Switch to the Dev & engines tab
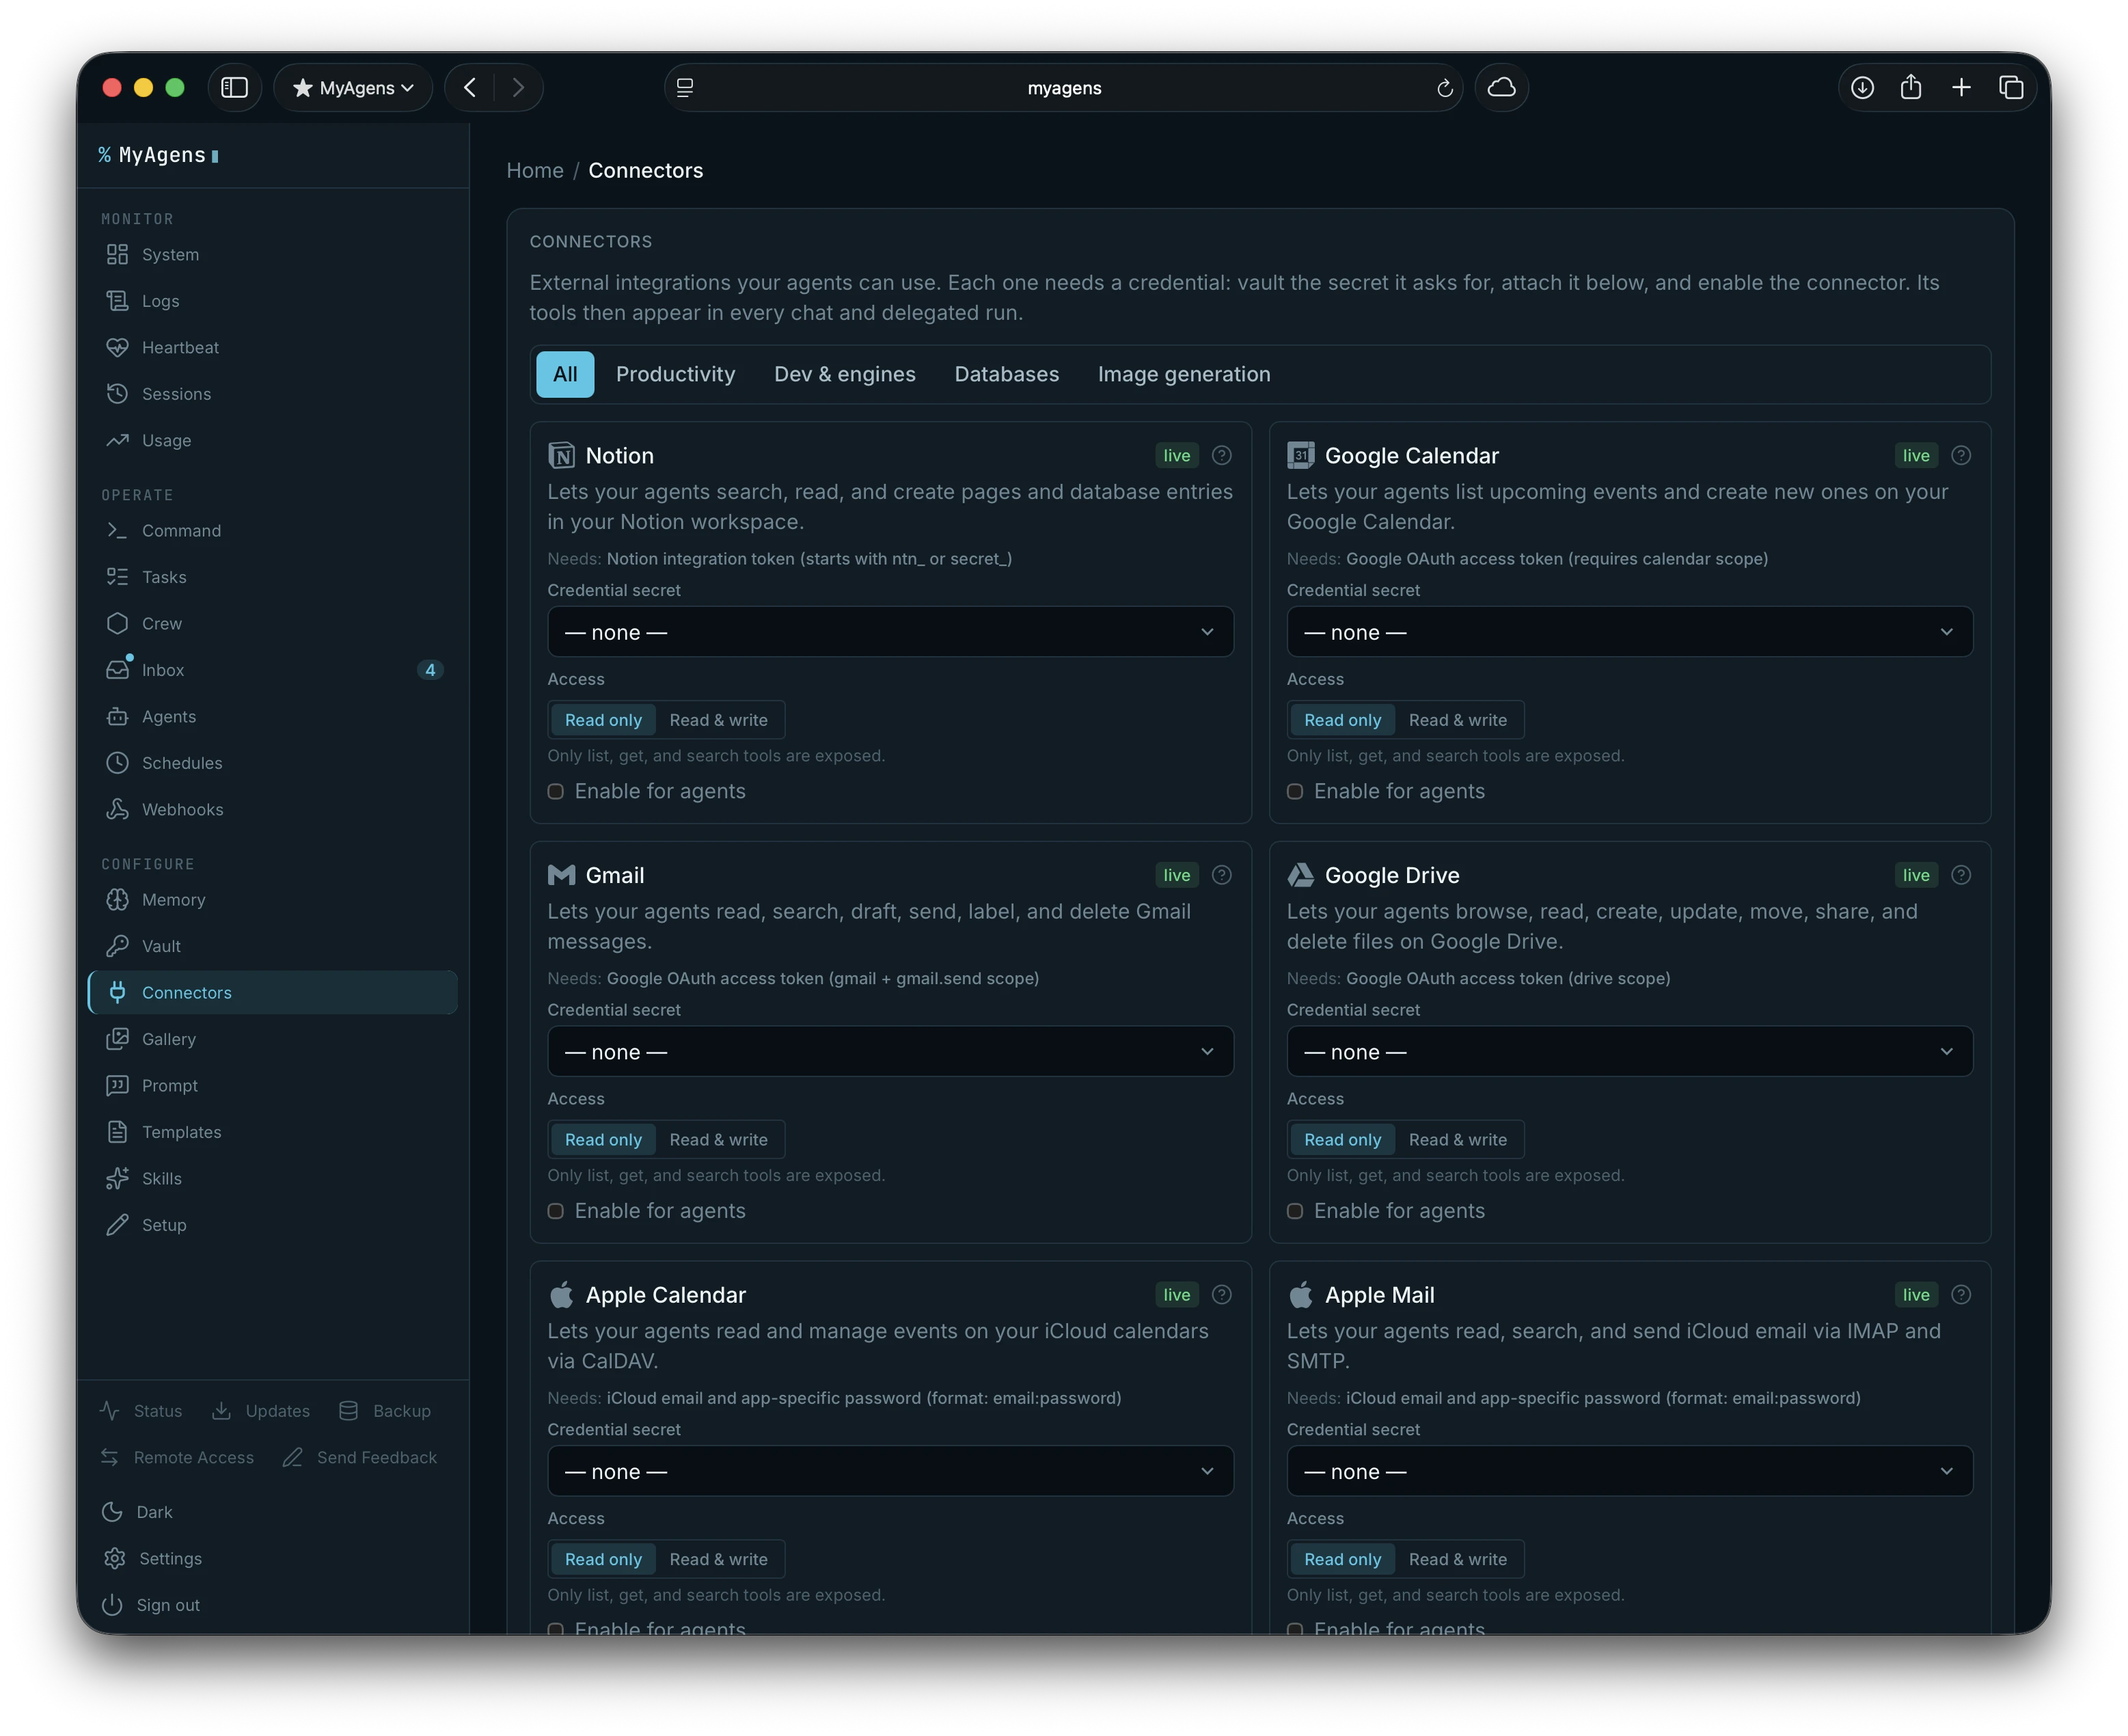2128x1736 pixels. (x=844, y=374)
